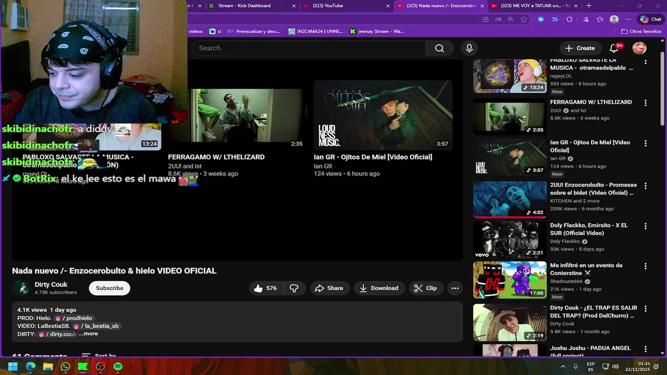Open browser Settings and more ellipsis

pos(628,19)
